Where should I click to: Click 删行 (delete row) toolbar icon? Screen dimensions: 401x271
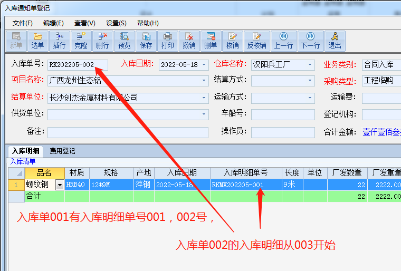102,41
